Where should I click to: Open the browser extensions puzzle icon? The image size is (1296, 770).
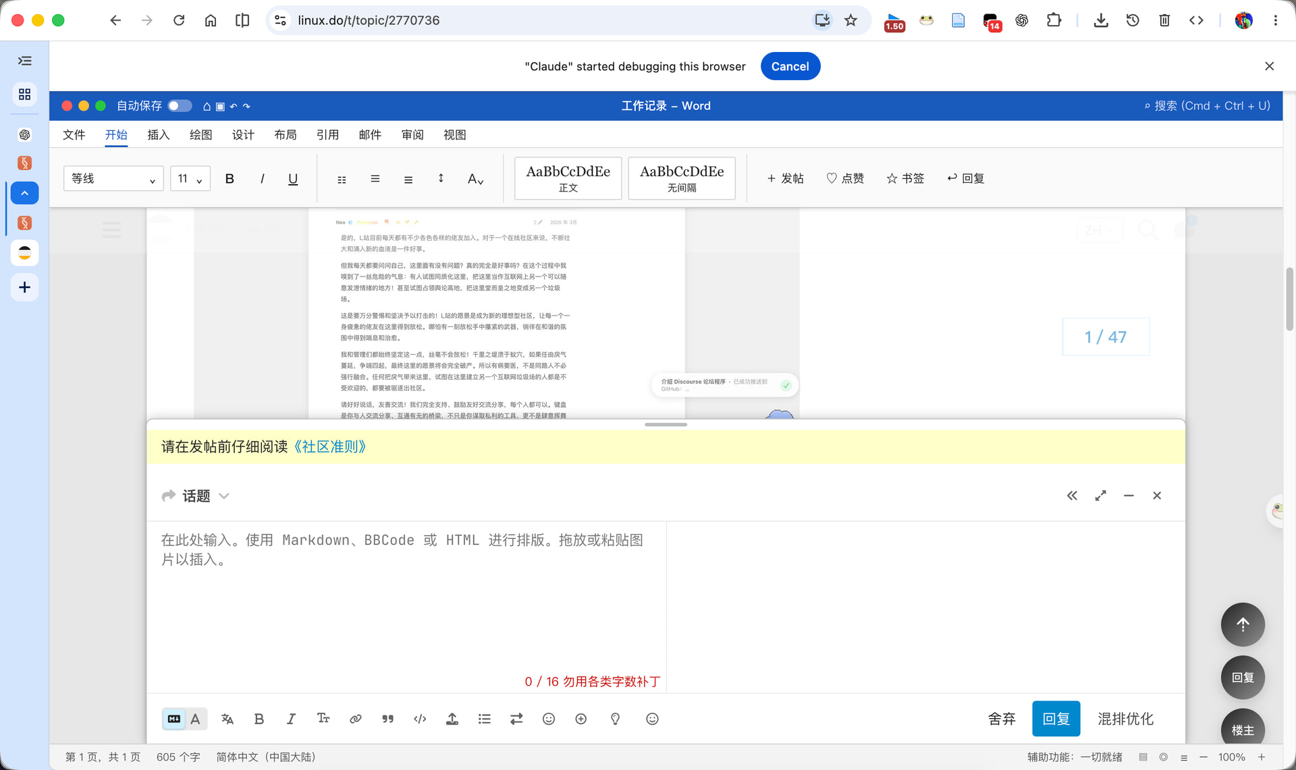pyautogui.click(x=1054, y=20)
